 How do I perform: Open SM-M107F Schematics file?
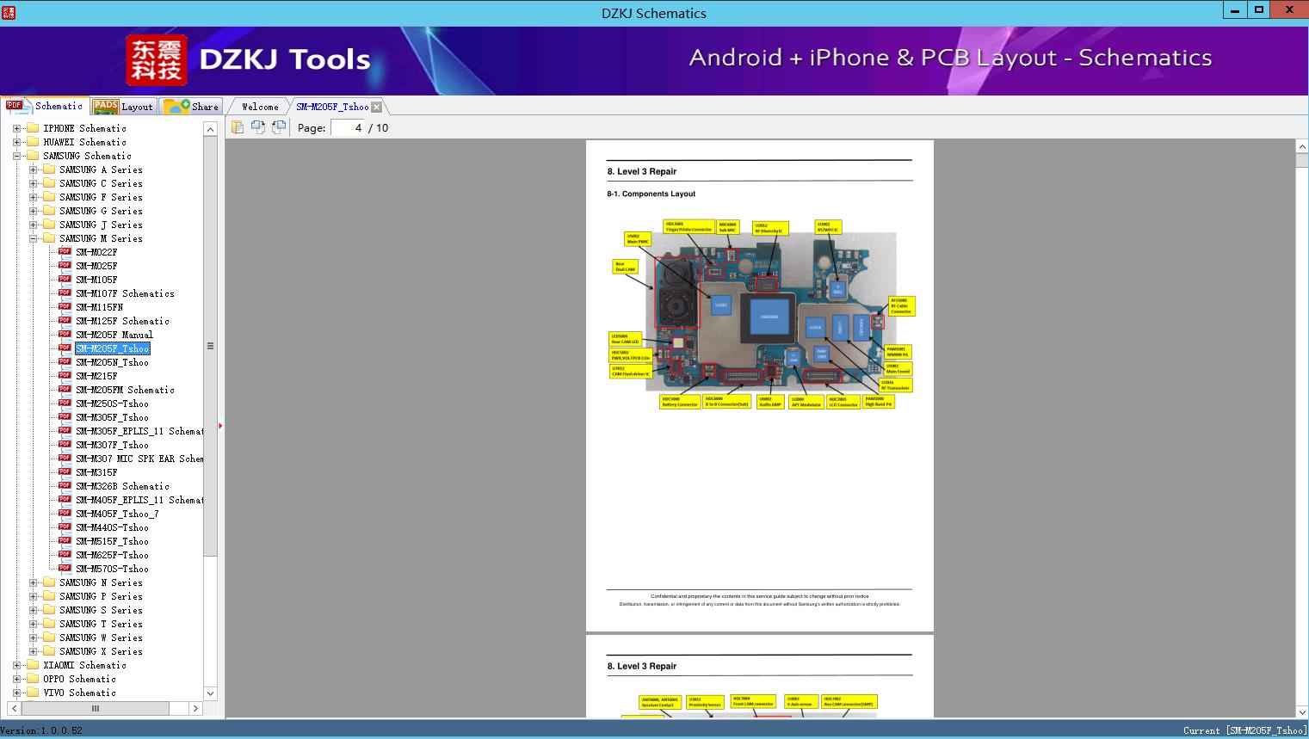125,293
